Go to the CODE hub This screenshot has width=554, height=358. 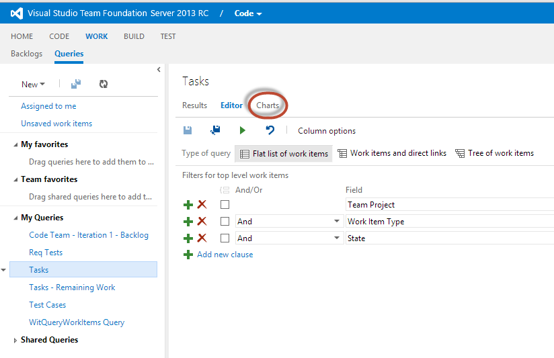(59, 36)
